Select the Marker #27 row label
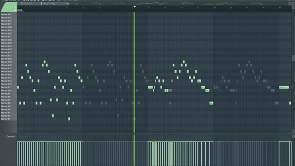This screenshot has width=295, height=166. point(7,37)
